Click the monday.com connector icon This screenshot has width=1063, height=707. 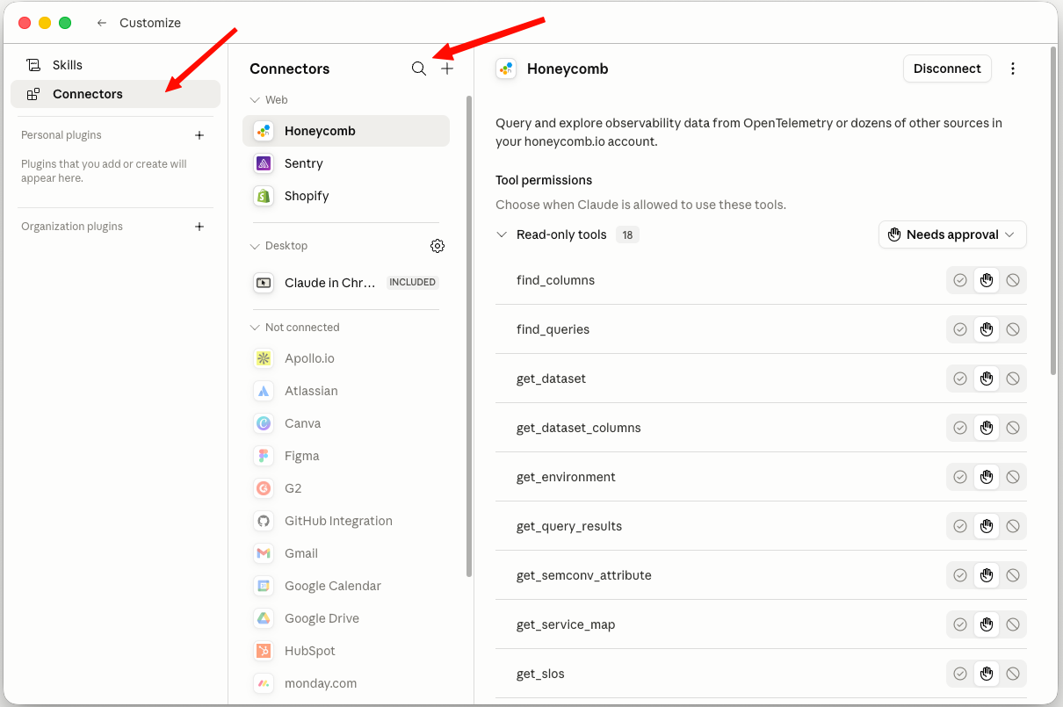[x=264, y=683]
